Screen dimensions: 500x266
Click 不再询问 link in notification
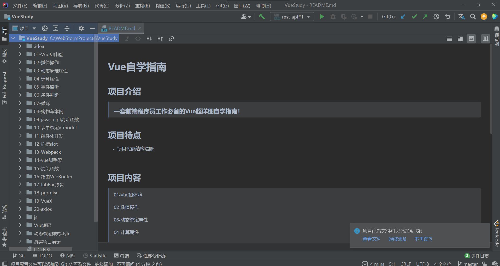[x=423, y=239]
